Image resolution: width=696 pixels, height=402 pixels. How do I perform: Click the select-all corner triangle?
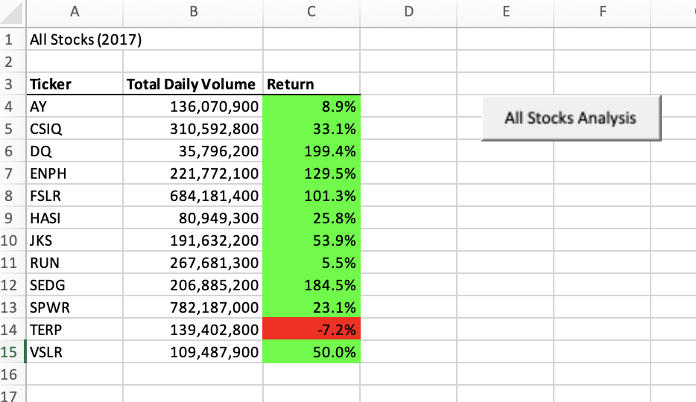11,13
